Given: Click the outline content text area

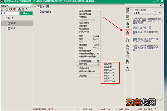Looking at the screenshot, I should 146,60.
